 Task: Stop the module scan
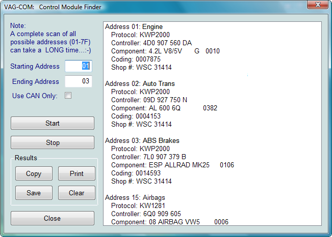[53, 142]
